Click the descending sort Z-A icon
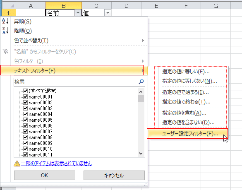The height and width of the screenshot is (190, 242). [x=5, y=31]
